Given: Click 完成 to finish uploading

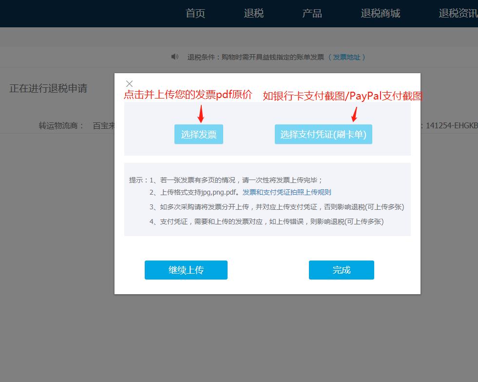Looking at the screenshot, I should pyautogui.click(x=341, y=270).
